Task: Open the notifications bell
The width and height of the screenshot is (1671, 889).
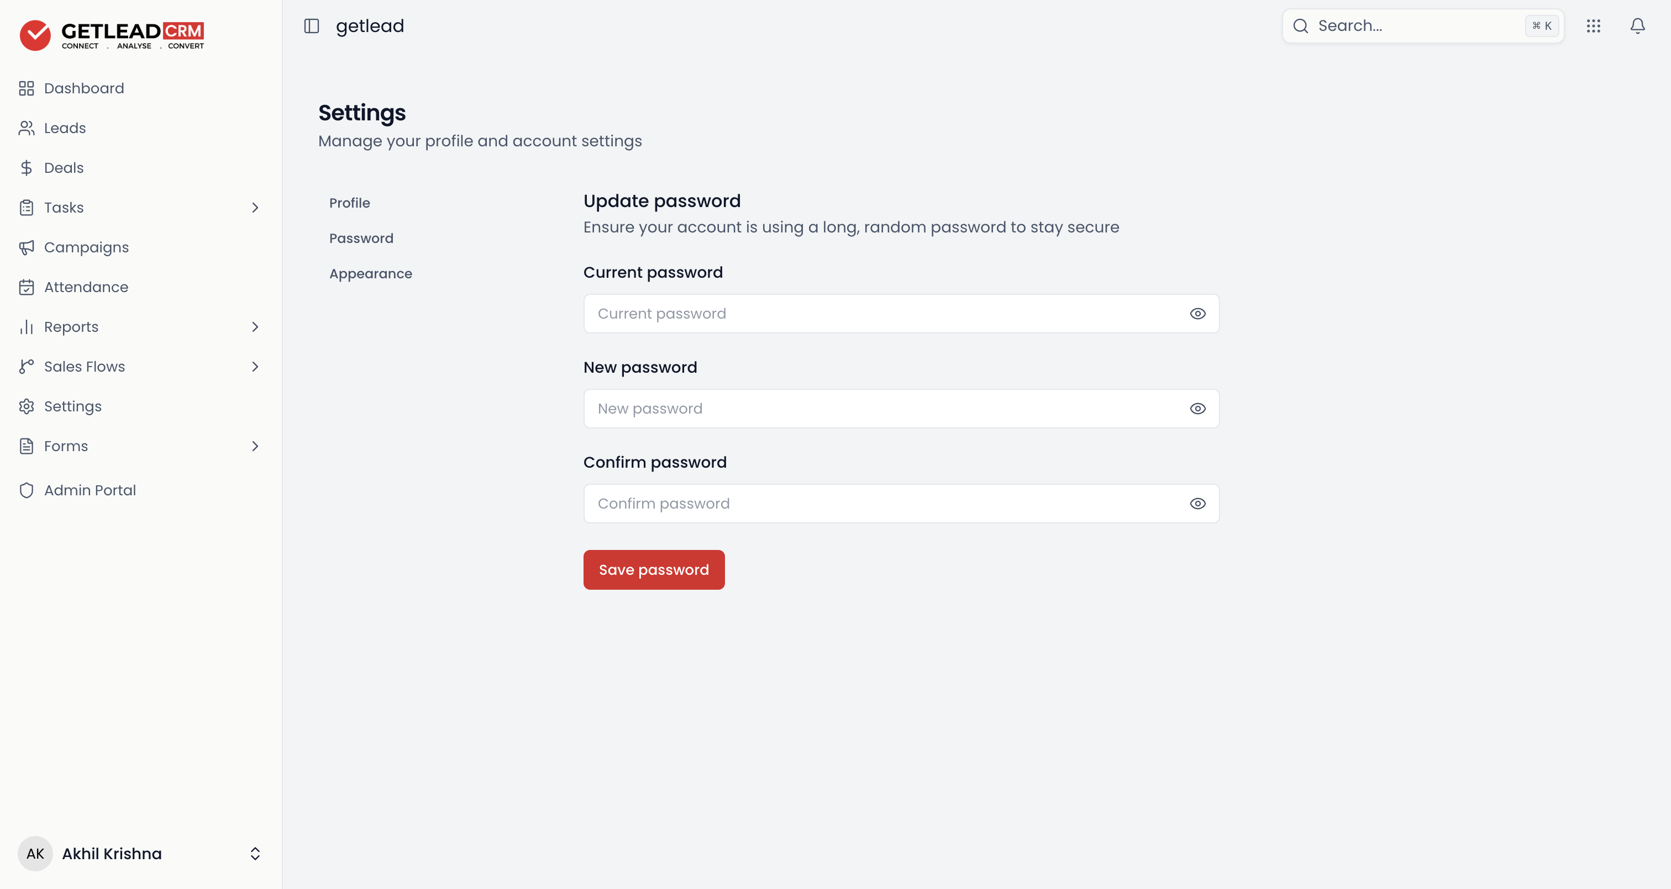Action: tap(1637, 26)
